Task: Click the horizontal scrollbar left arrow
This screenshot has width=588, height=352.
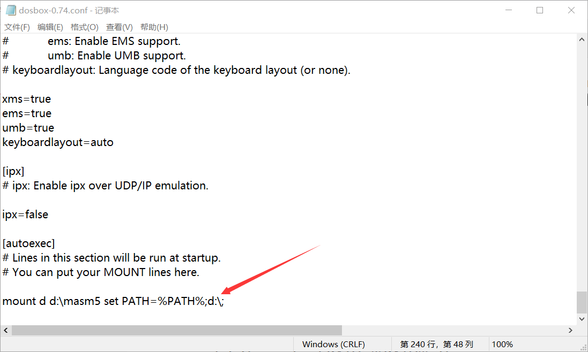Action: point(5,330)
